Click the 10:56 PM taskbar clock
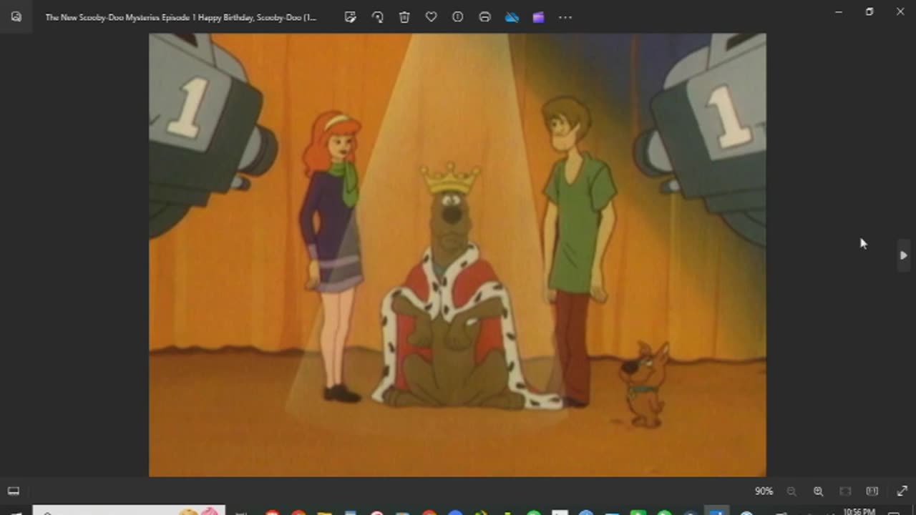This screenshot has width=916, height=515. point(859,511)
